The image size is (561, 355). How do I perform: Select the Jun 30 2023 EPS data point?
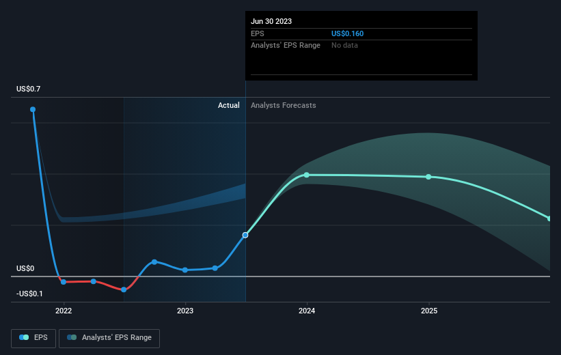245,236
